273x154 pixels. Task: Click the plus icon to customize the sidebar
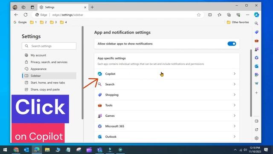tap(256, 93)
